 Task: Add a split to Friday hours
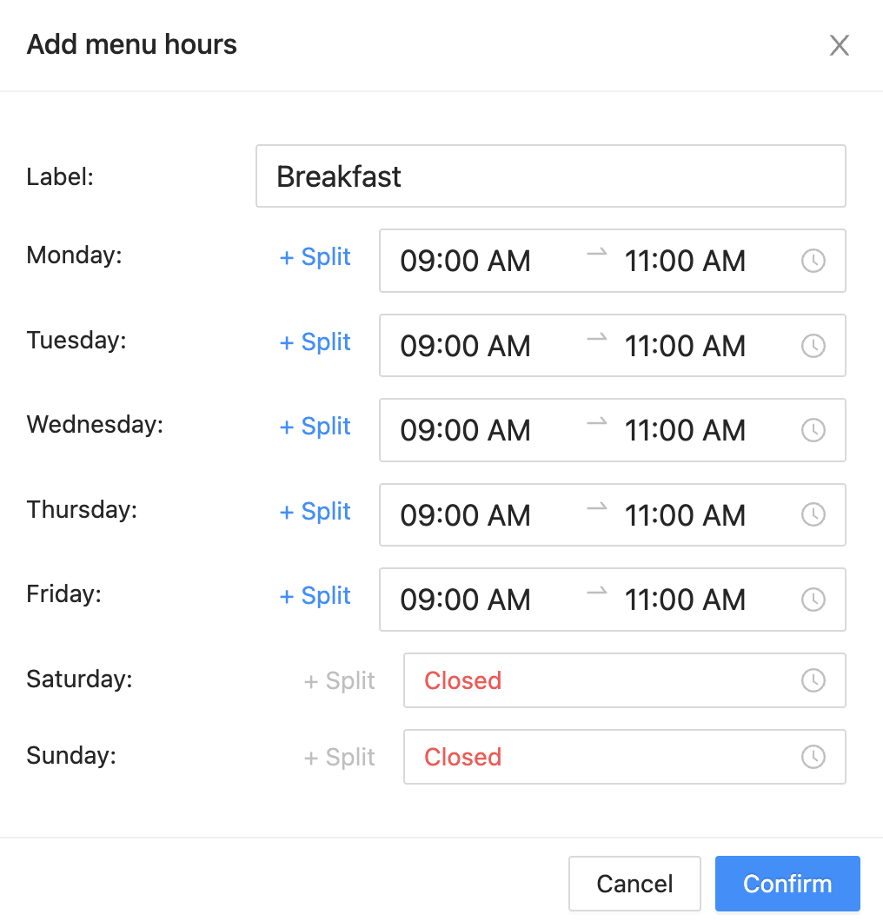pos(315,596)
